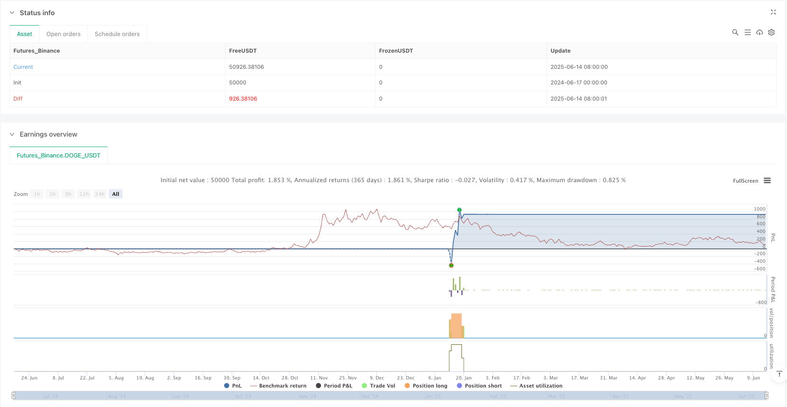Toggle Position long legend entry
The image size is (787, 407).
tap(426, 386)
